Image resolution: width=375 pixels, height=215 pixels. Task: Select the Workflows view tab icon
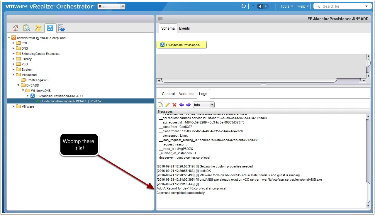(50, 28)
